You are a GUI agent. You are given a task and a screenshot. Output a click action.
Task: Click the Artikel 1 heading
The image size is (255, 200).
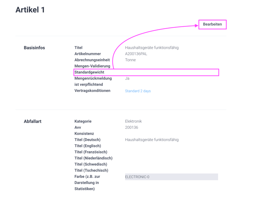30,10
